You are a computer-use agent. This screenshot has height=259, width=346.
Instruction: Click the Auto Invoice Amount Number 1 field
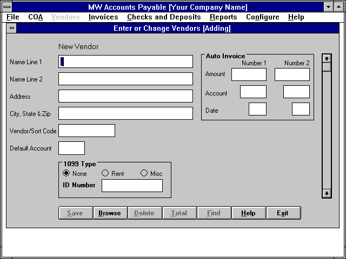click(x=249, y=74)
